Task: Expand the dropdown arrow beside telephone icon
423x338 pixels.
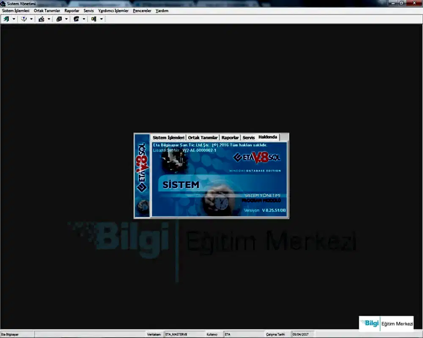Action: [84, 19]
